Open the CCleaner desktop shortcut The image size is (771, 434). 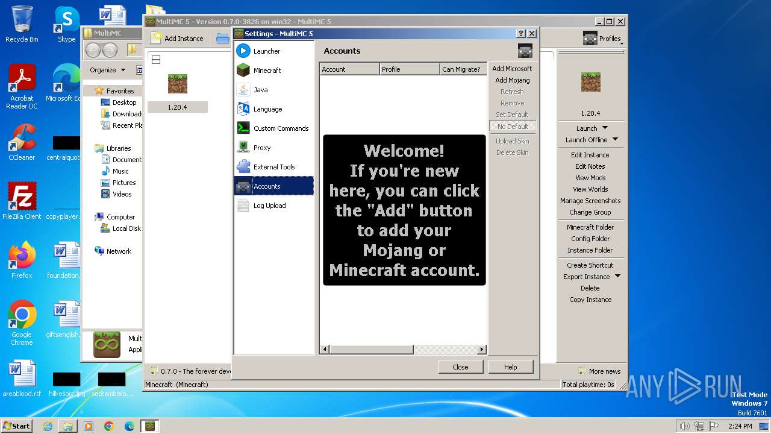click(x=22, y=142)
